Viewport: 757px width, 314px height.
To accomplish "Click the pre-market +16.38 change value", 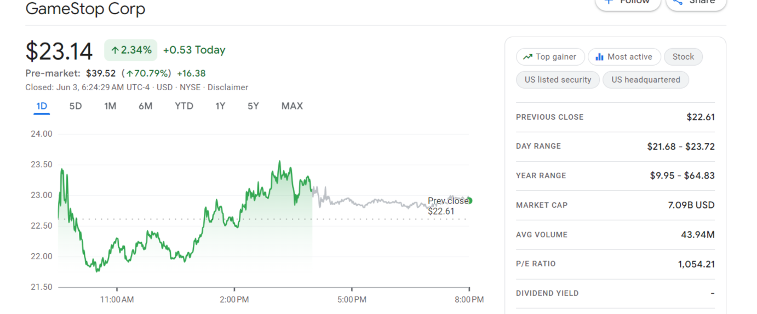I will point(191,73).
